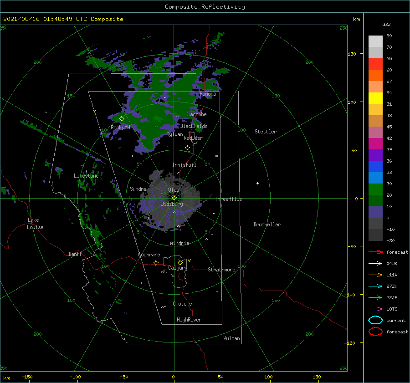
Task: Click the Lake Louise label
Action: [x=35, y=224]
